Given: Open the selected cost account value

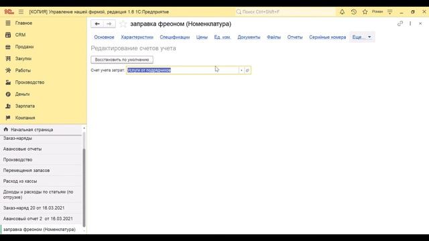Looking at the screenshot, I should [247, 70].
